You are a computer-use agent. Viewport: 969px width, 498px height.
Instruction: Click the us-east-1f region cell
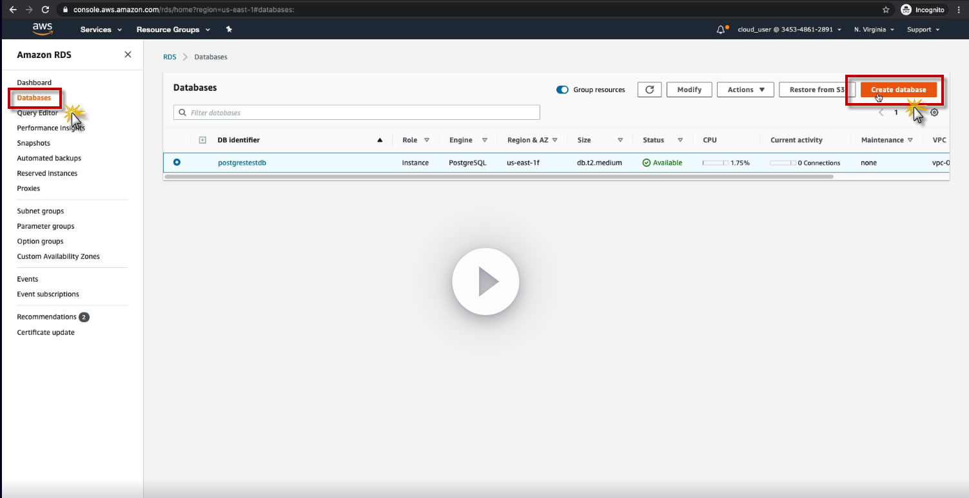[524, 163]
